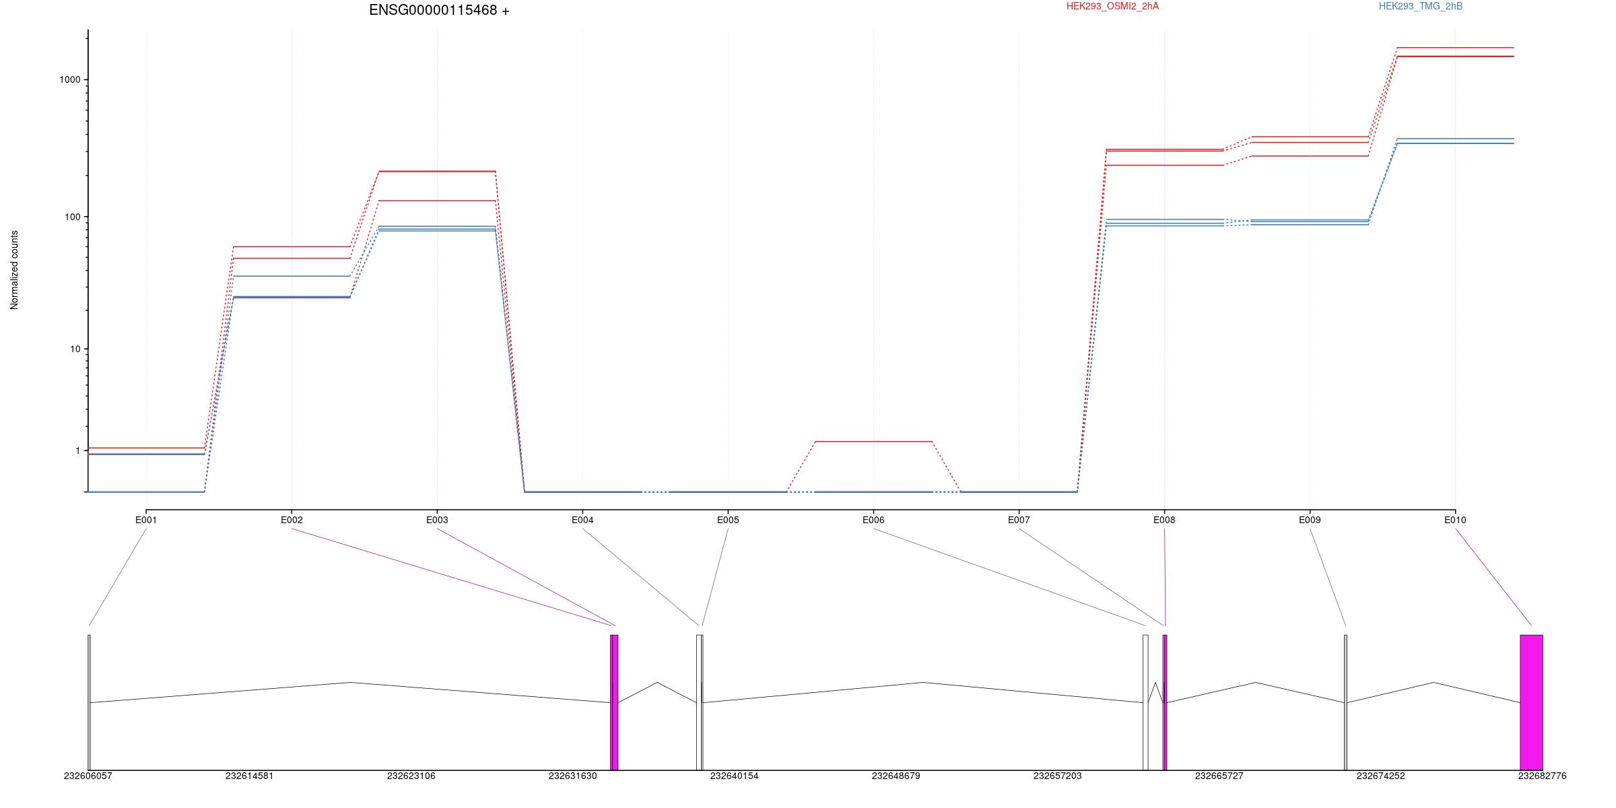Click the exon label E008
Viewport: 1616px width, 808px height.
point(1164,520)
